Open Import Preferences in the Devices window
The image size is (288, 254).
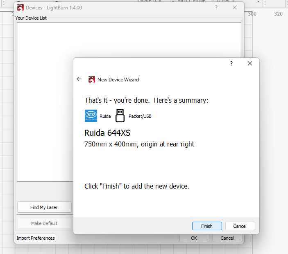click(x=36, y=238)
